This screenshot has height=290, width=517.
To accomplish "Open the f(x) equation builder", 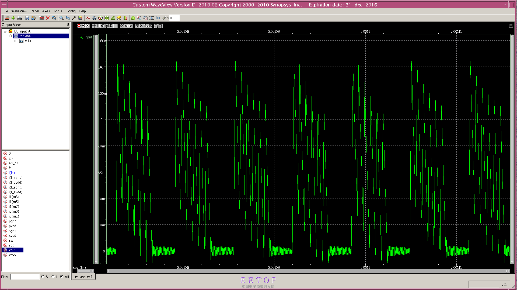I will pyautogui.click(x=158, y=18).
